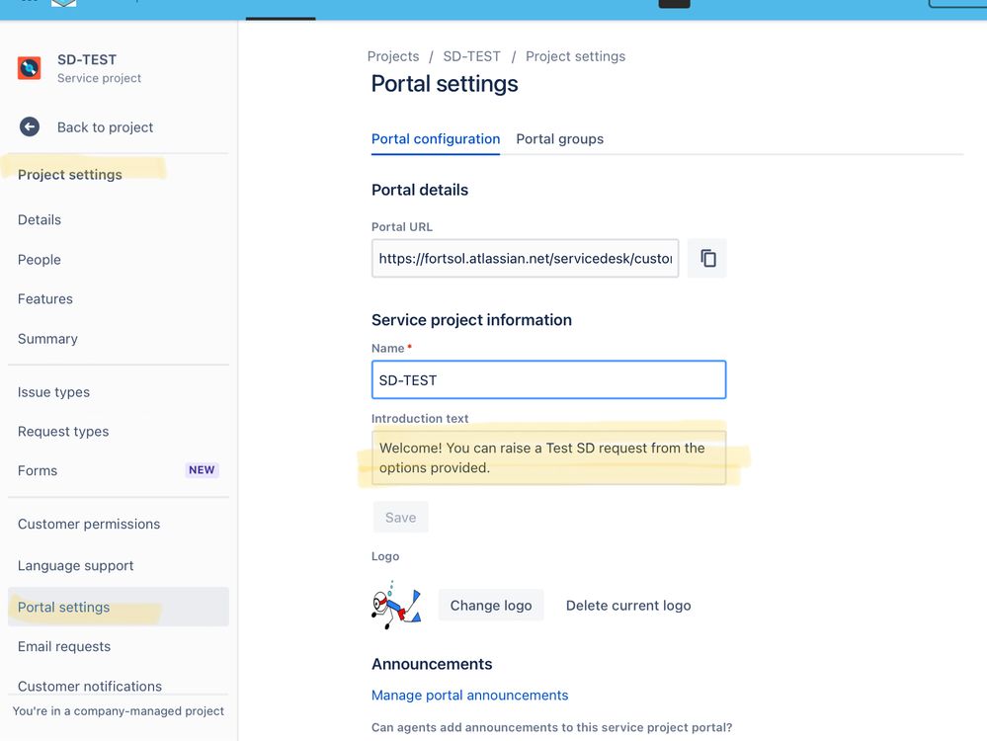
Task: Click the SD-TEST project avatar icon
Action: tap(29, 68)
